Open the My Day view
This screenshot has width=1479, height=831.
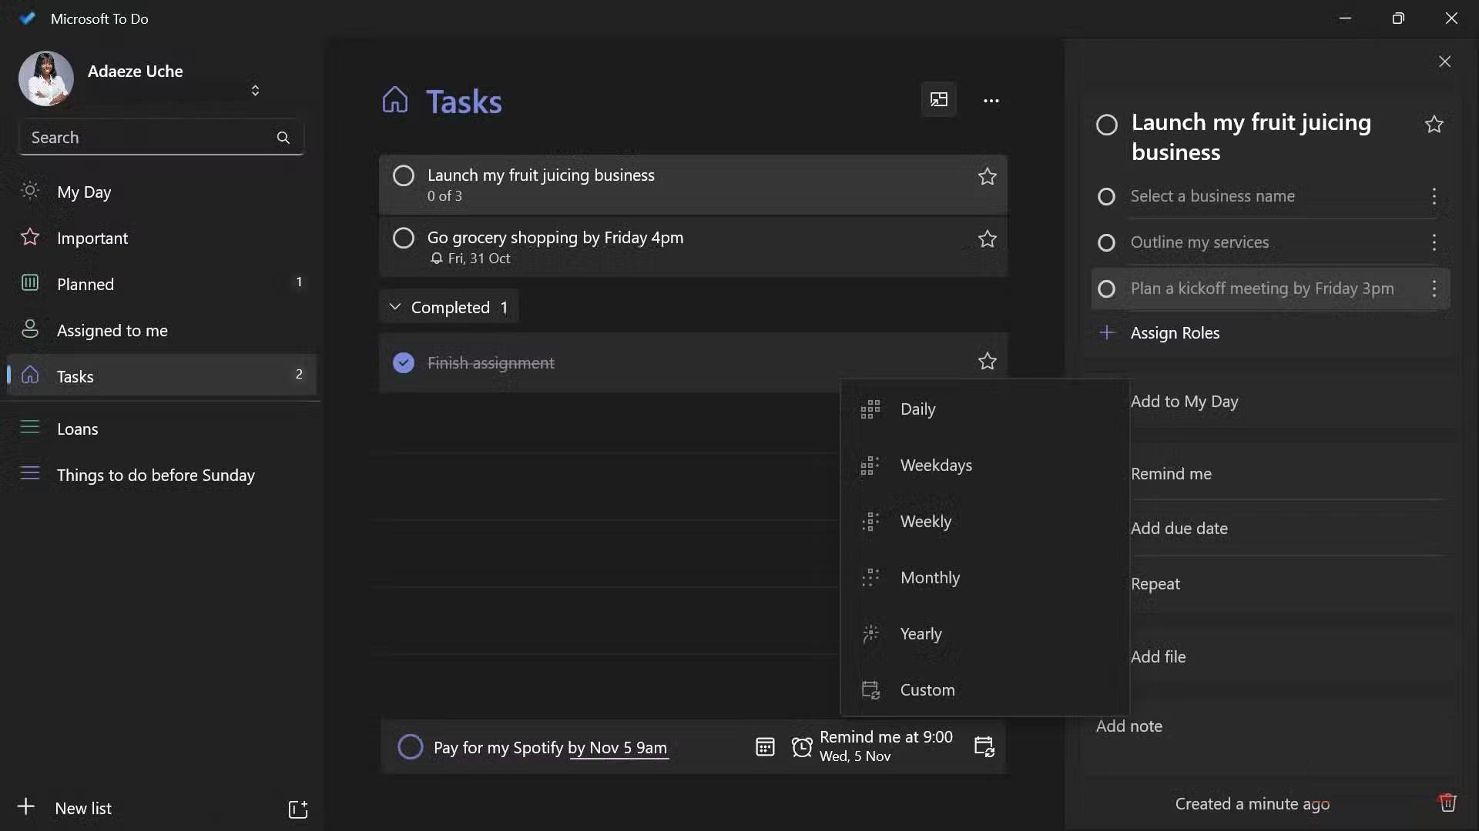click(x=85, y=192)
